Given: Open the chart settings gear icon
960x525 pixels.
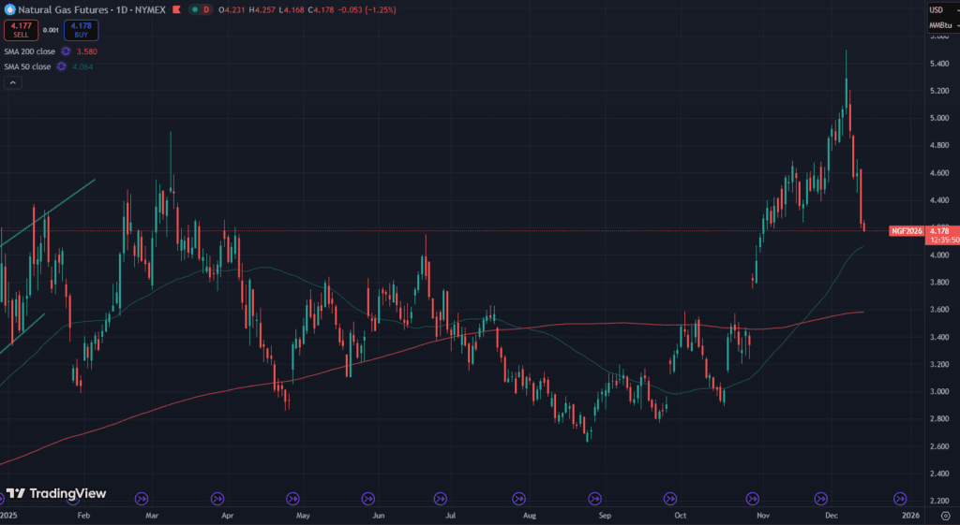Looking at the screenshot, I should pos(946,515).
